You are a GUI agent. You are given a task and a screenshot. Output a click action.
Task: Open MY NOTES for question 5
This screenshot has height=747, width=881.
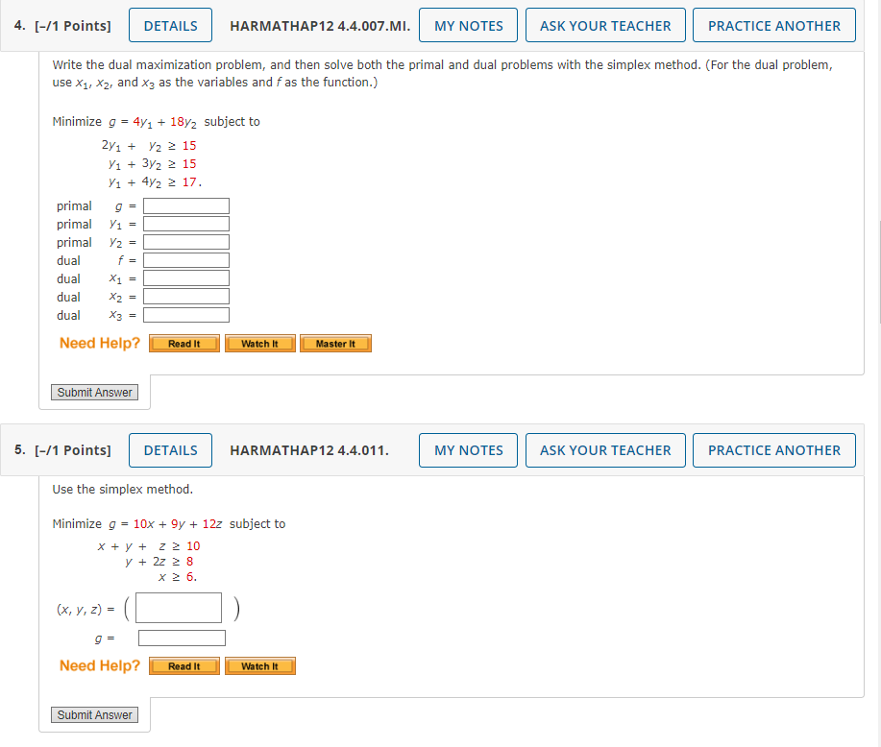coord(468,449)
